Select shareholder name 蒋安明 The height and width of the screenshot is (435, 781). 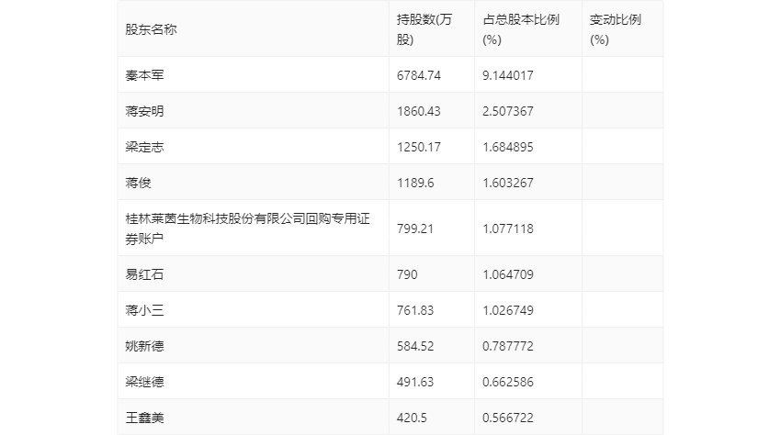(144, 111)
